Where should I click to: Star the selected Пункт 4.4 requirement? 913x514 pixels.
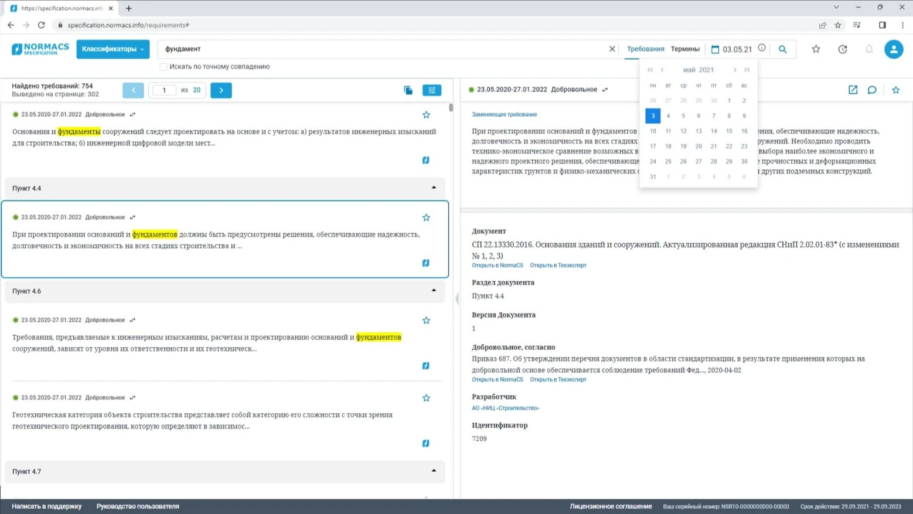(x=426, y=217)
